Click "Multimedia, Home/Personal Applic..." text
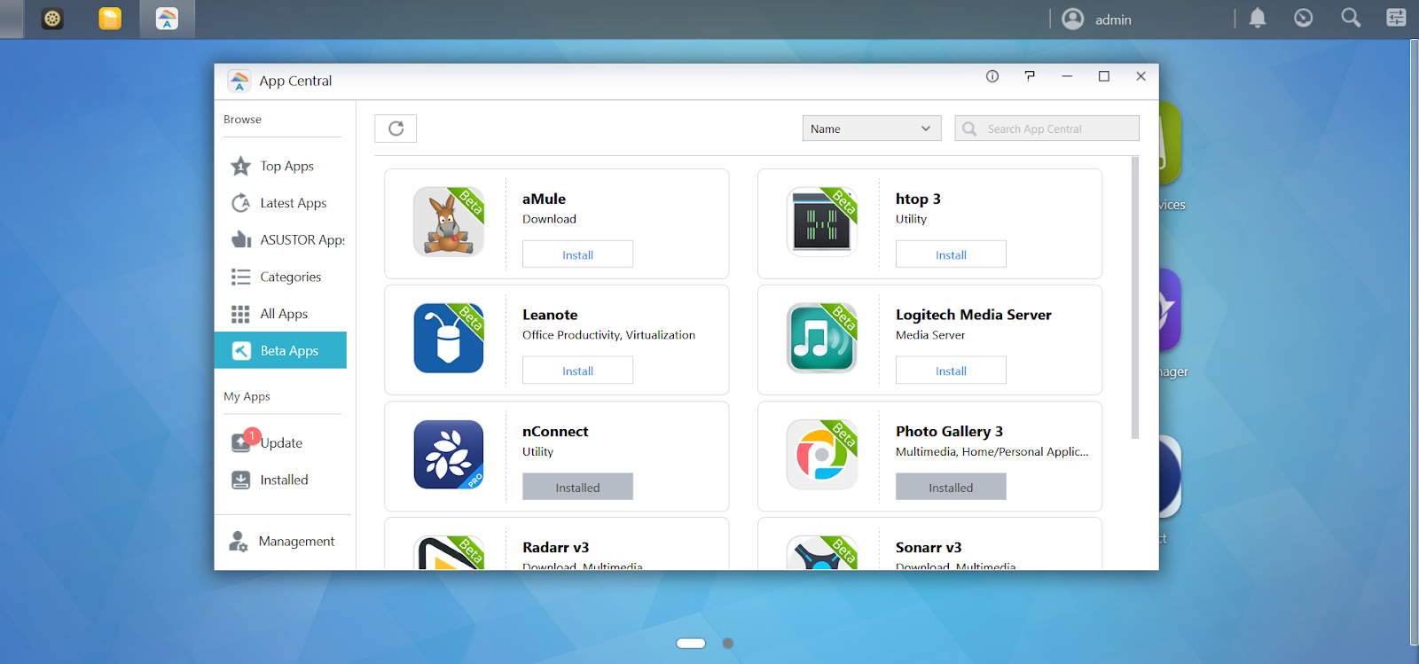Screen dimensions: 1419x664 coord(992,451)
